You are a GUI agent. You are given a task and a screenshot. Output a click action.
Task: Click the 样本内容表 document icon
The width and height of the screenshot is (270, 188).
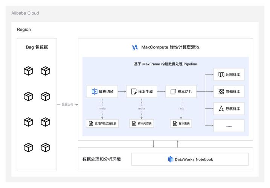click(x=134, y=123)
